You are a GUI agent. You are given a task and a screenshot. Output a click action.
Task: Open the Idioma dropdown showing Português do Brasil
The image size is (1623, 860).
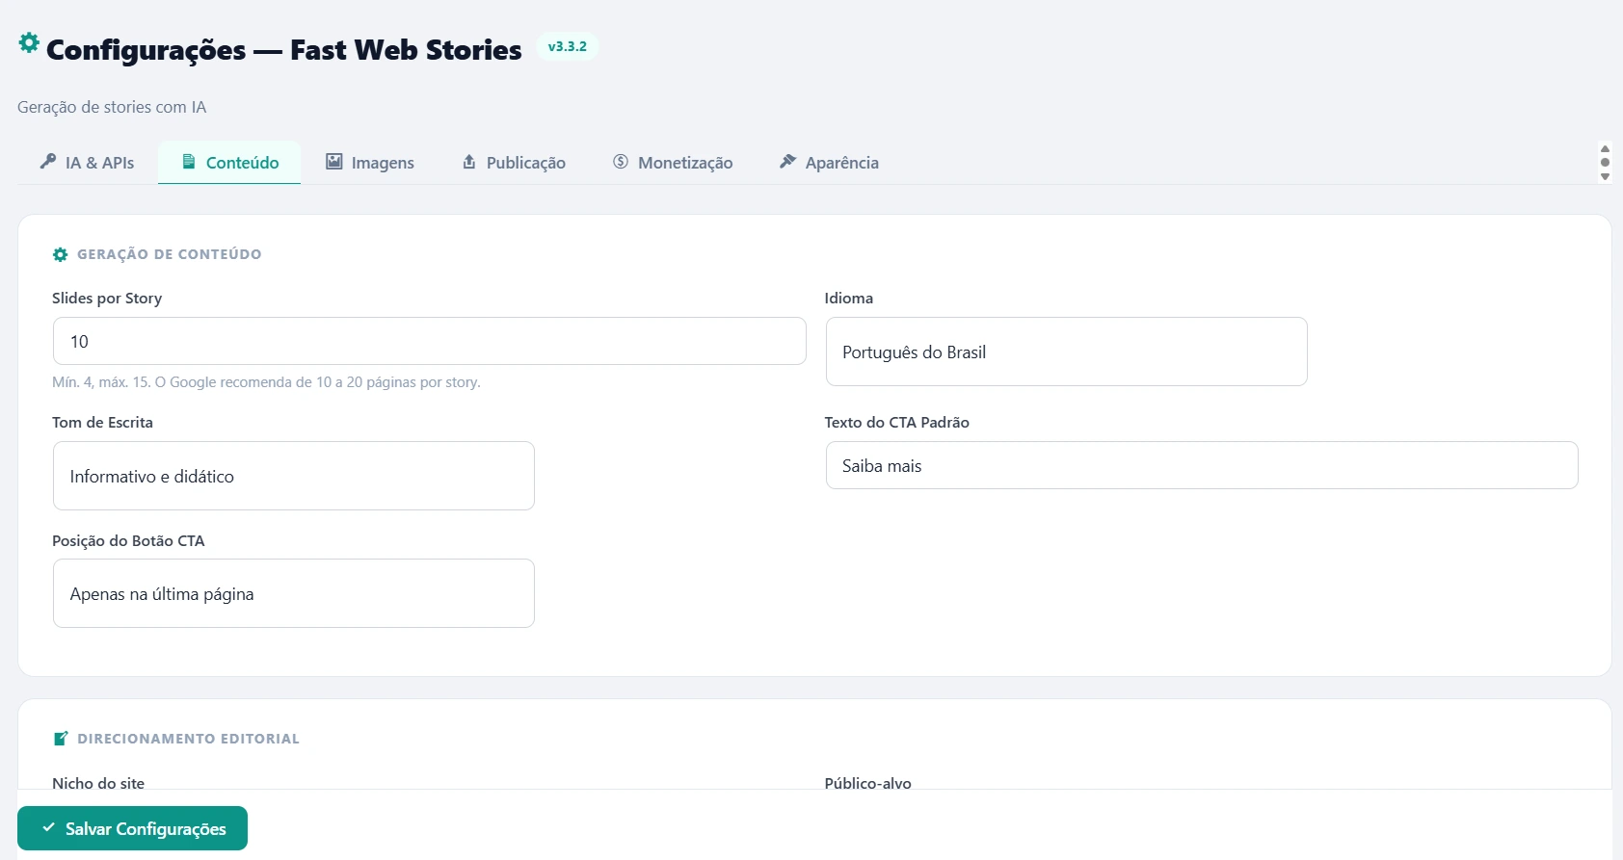coord(1066,352)
